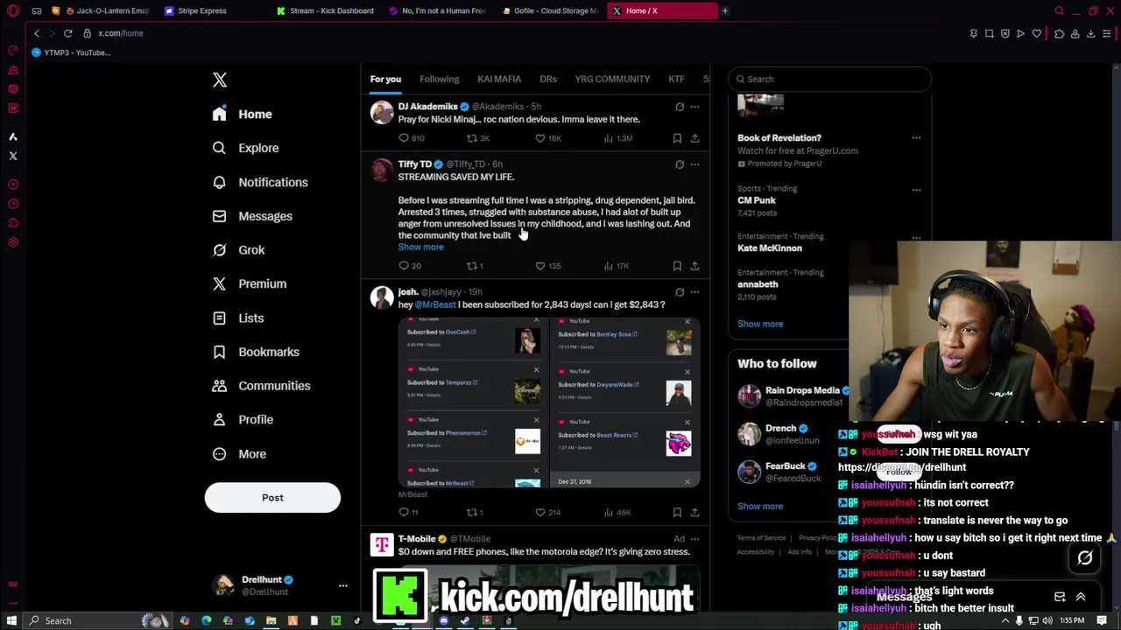
Task: Click the X search field
Action: [x=829, y=79]
